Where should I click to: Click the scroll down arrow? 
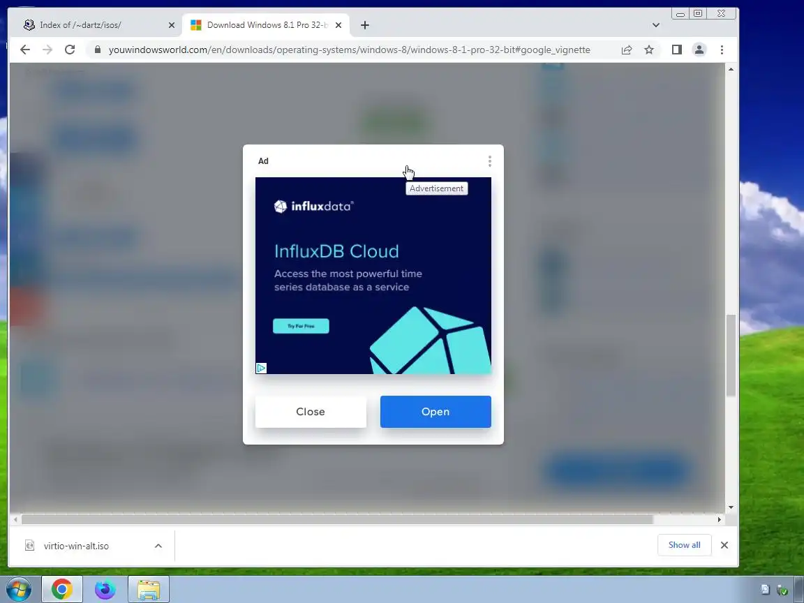pyautogui.click(x=731, y=507)
